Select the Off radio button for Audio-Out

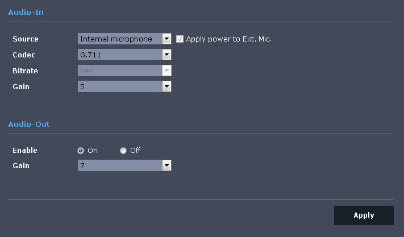coord(123,151)
